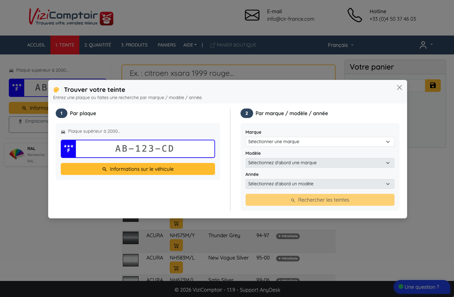Add Thunder Grey NH575M/Y to cart
This screenshot has height=297, width=454.
click(x=176, y=245)
